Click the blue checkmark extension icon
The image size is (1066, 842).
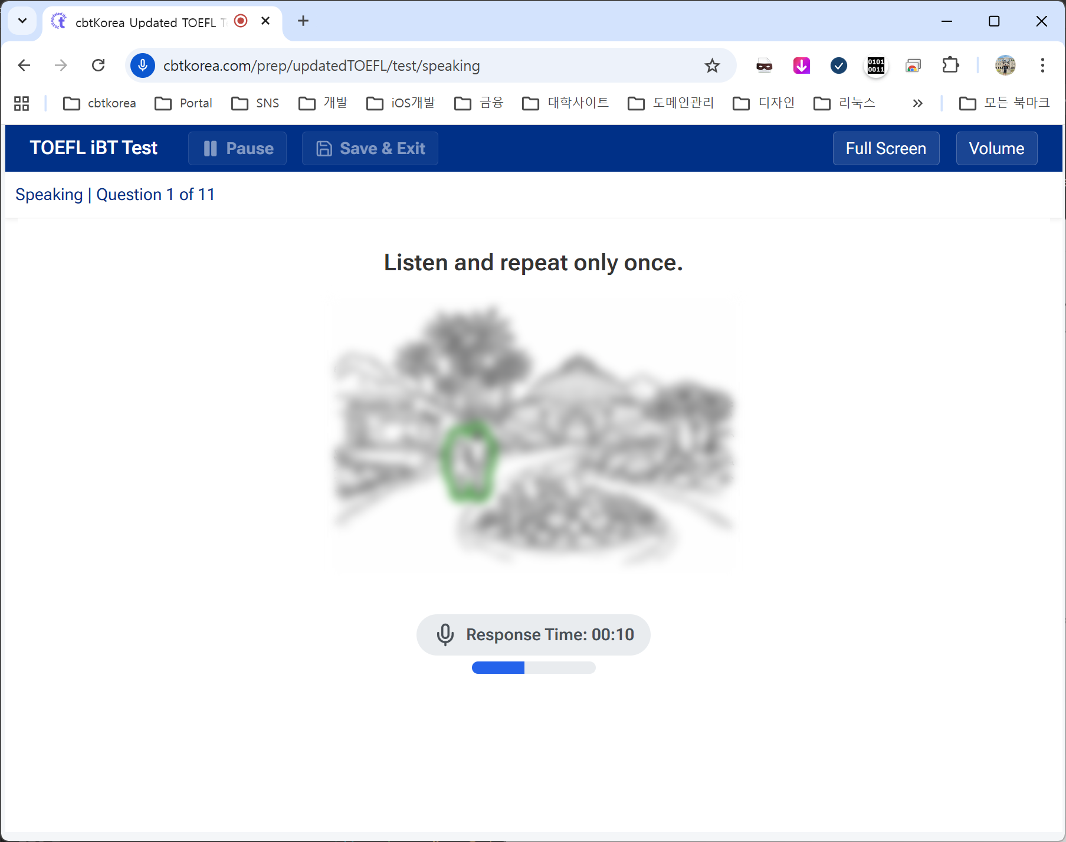[838, 65]
